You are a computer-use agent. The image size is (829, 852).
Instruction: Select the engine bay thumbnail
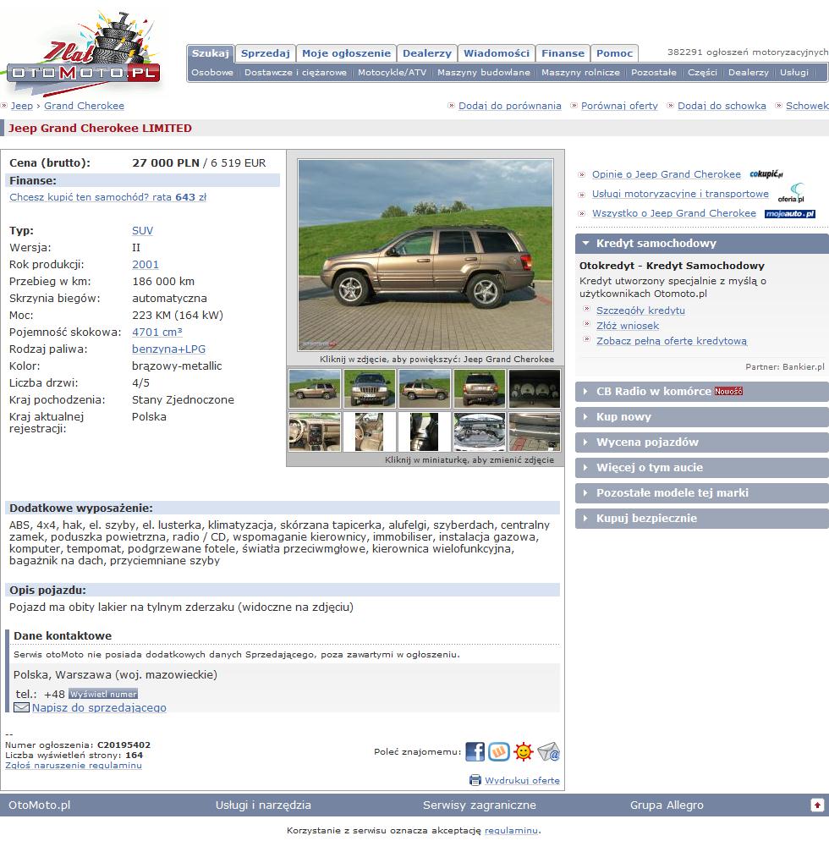tap(479, 432)
